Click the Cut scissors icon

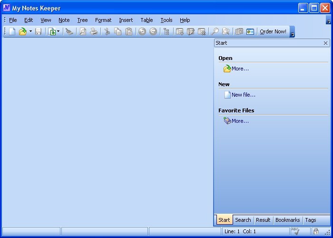107,31
